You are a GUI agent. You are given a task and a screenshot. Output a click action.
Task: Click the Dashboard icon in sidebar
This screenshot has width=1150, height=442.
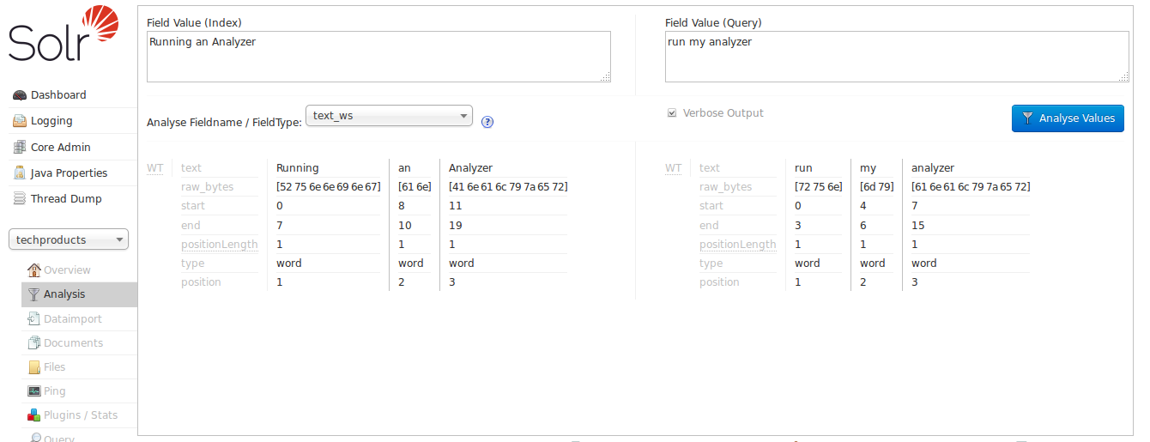tap(20, 95)
